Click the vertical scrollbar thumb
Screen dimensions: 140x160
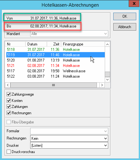pos(107,74)
